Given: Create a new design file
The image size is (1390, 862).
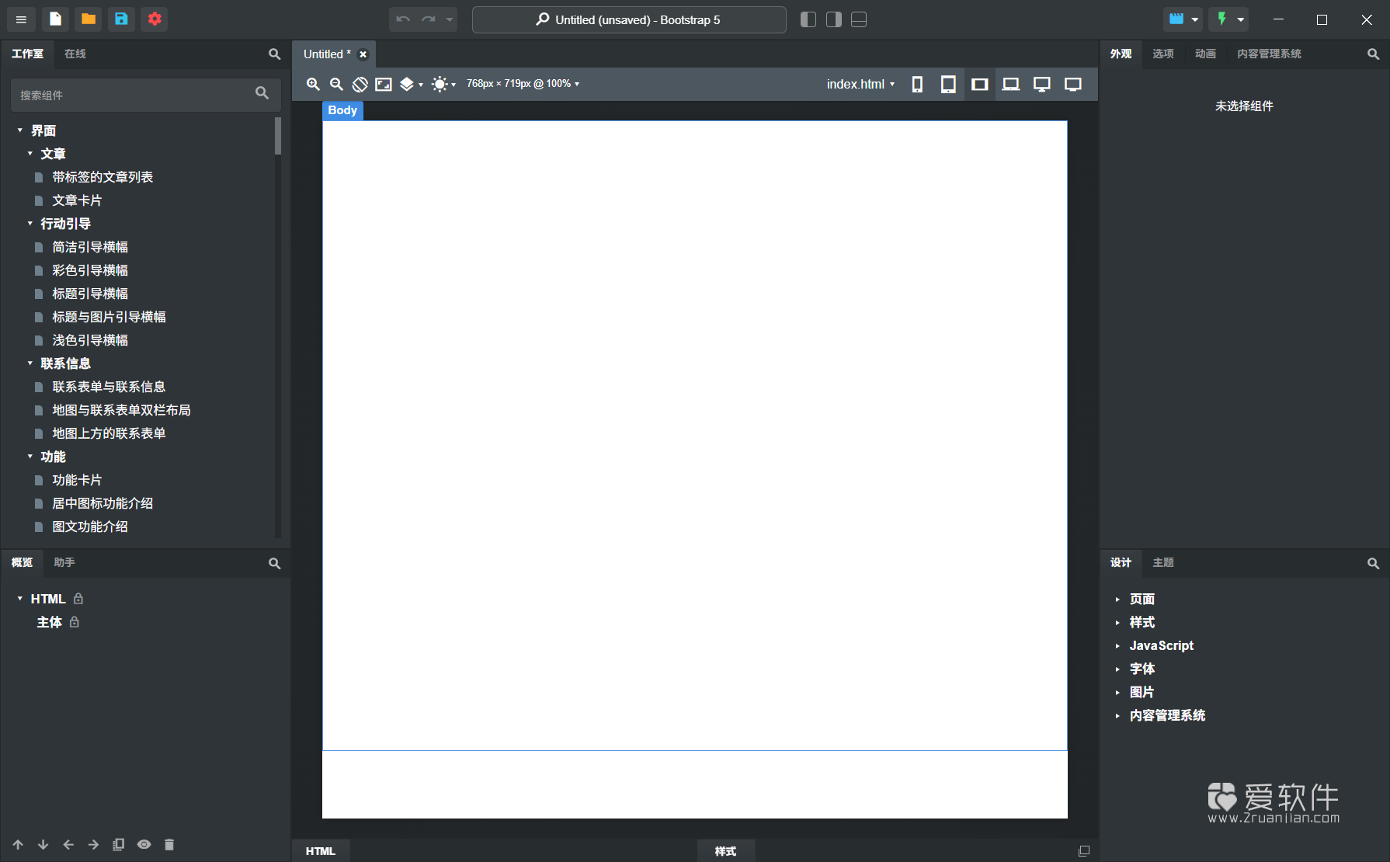Looking at the screenshot, I should coord(55,19).
